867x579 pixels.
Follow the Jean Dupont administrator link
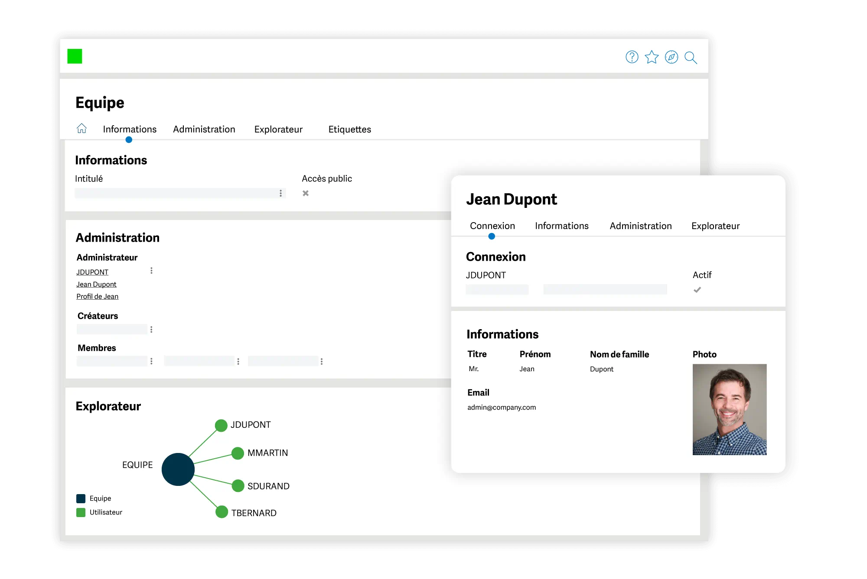pos(96,285)
